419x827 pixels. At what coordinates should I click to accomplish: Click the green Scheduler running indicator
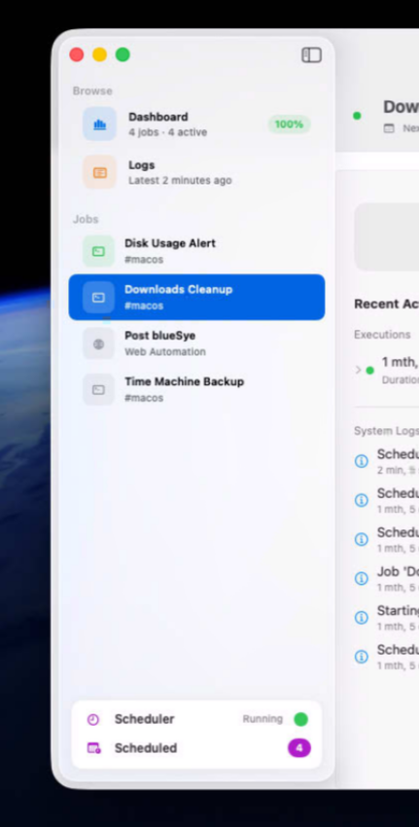coord(300,719)
